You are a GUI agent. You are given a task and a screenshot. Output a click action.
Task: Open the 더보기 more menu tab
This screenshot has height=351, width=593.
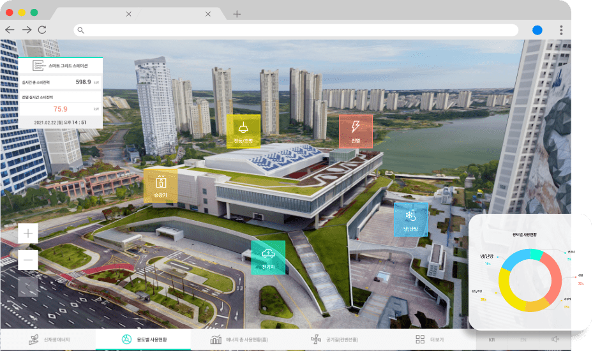coord(429,340)
